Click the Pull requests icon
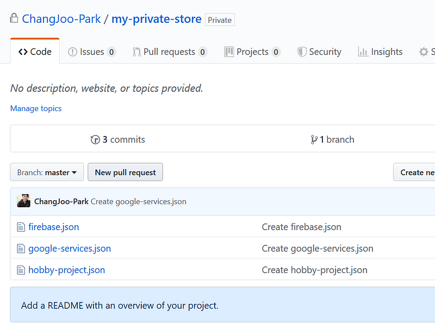Viewport: 435px width, 328px height. [136, 52]
